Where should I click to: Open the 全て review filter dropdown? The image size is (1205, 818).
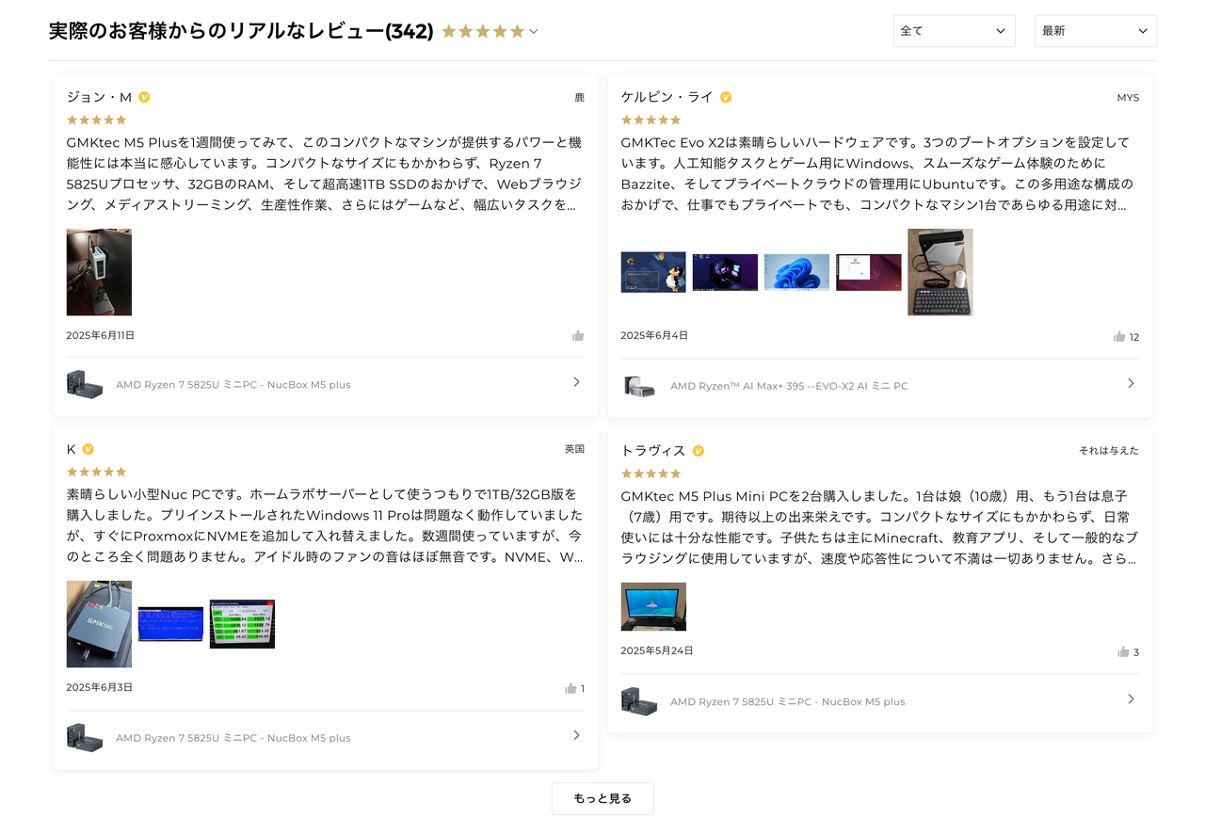point(954,30)
